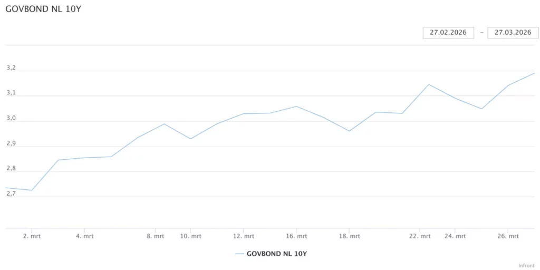Select the 24. mrt axis date

[x=455, y=236]
